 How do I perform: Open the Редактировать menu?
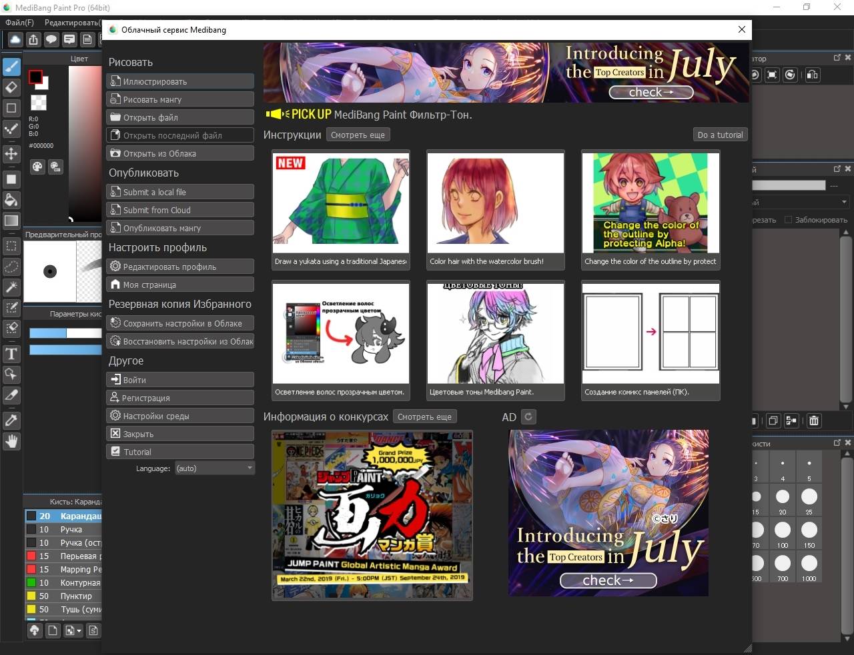pos(73,23)
